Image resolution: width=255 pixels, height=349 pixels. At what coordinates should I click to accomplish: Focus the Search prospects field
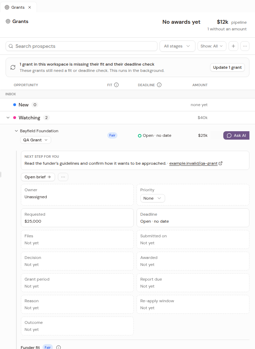[x=82, y=46]
